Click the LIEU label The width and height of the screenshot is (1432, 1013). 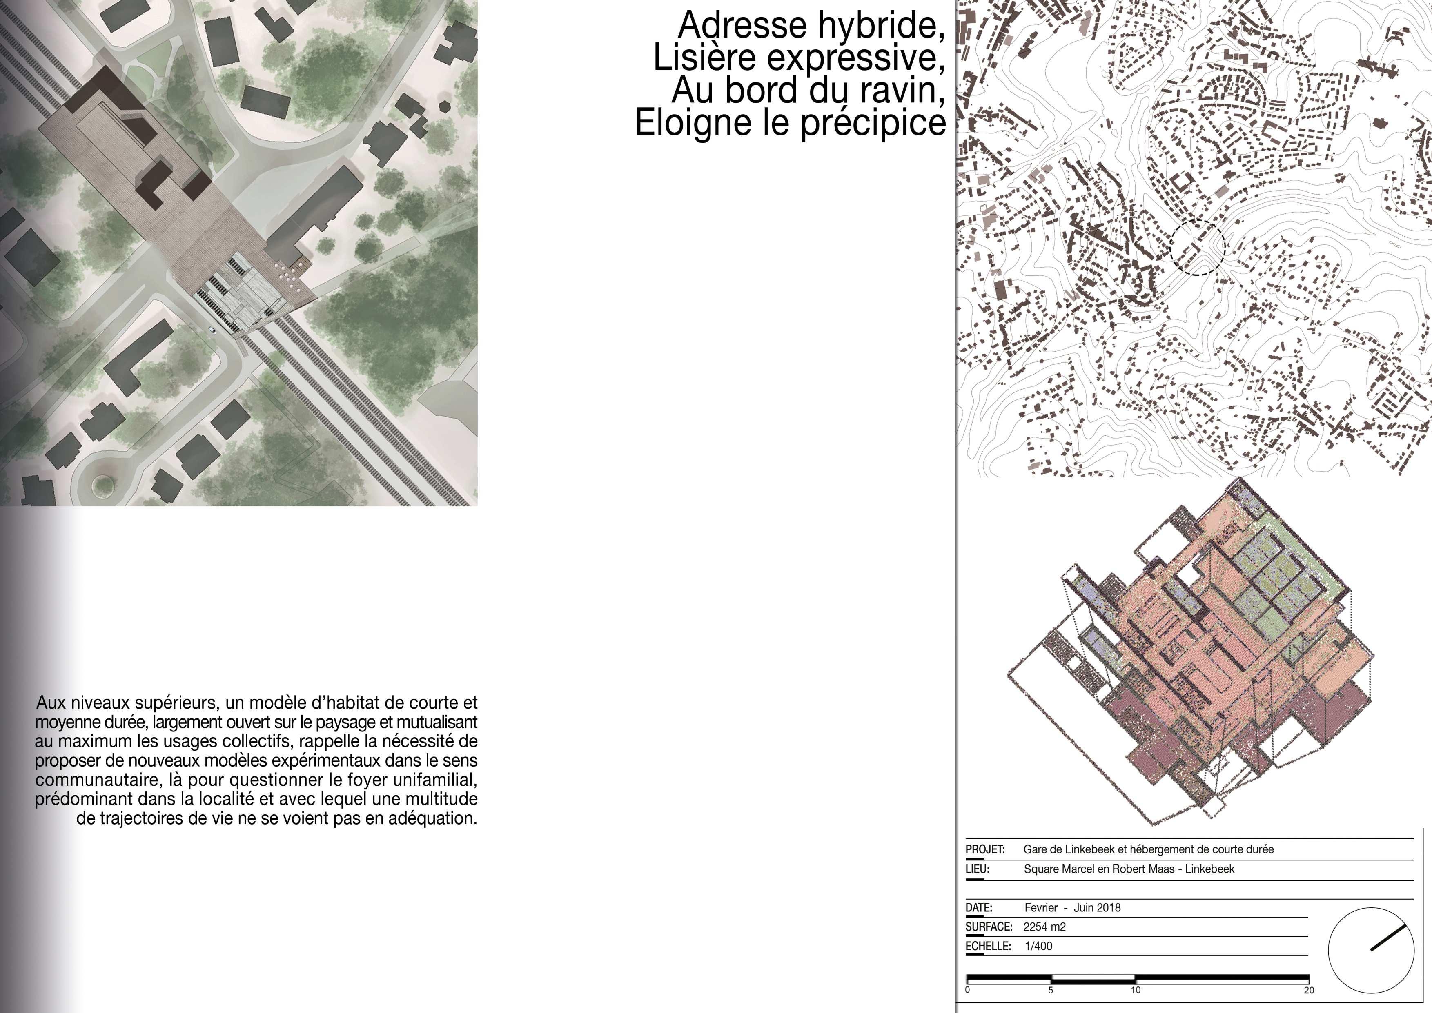click(977, 869)
